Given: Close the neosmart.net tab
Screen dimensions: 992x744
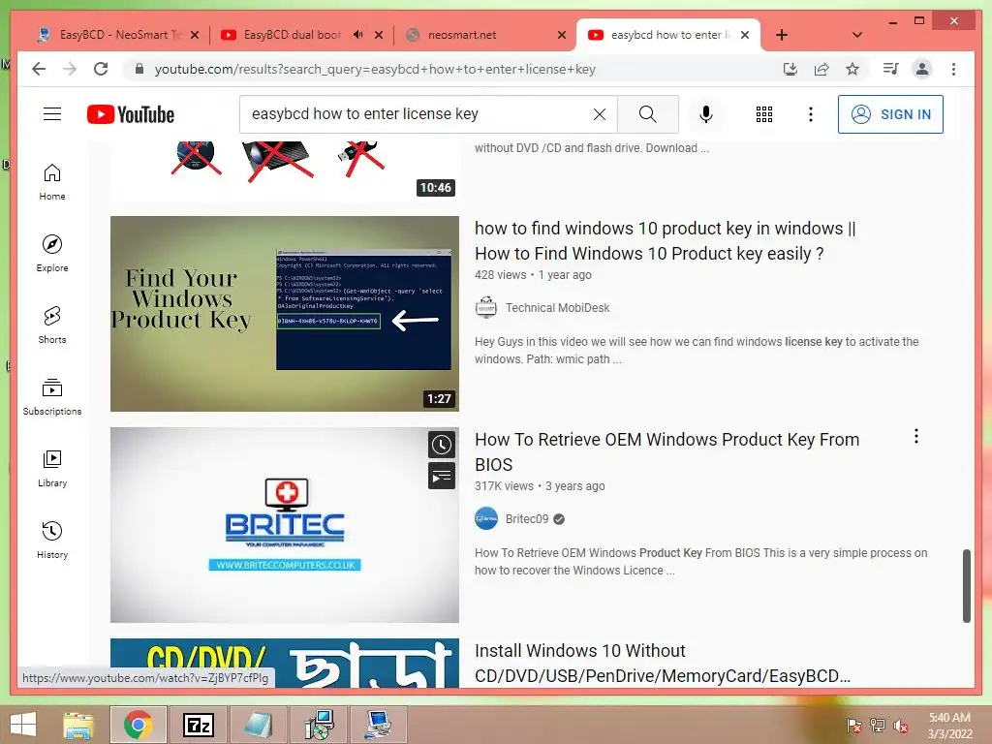Looking at the screenshot, I should pos(561,35).
